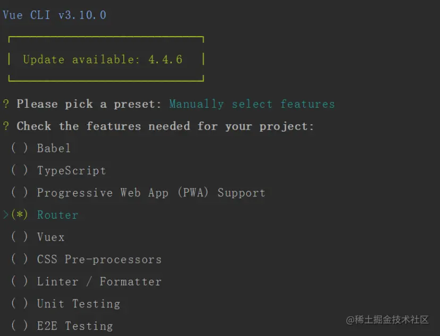Screen dimensions: 440x336
Task: Click the '@稀土掘金技术社区' watermark
Action: click(387, 320)
